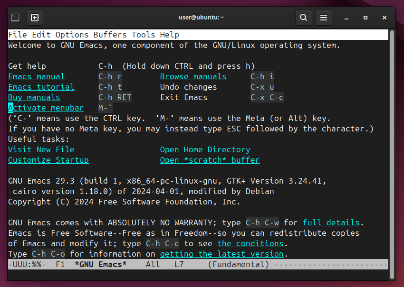
Task: Click the C-h C-o key binding text
Action: pos(48,254)
